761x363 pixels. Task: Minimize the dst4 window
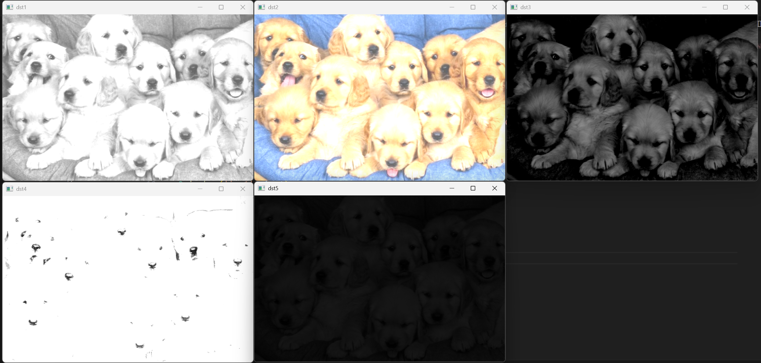(200, 189)
